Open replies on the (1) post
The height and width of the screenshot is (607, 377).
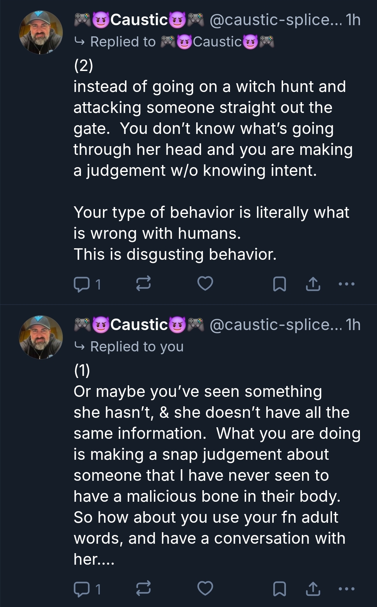coord(87,589)
